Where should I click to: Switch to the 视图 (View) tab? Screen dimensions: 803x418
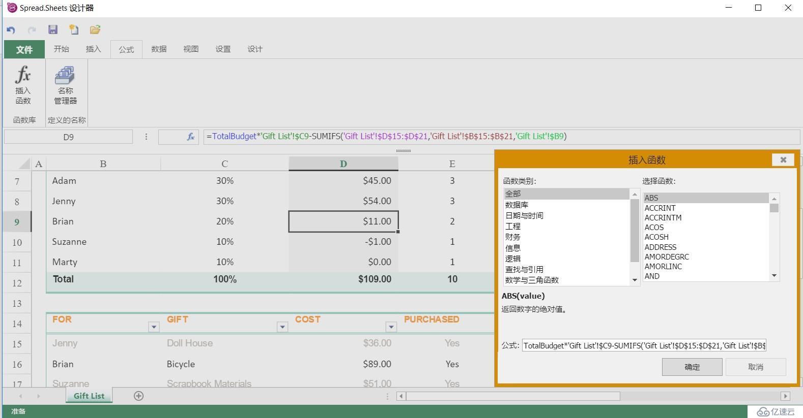[x=191, y=49]
